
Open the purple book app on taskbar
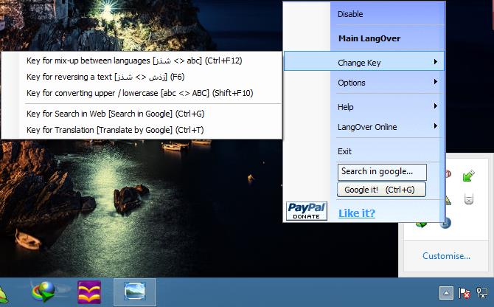tap(90, 292)
